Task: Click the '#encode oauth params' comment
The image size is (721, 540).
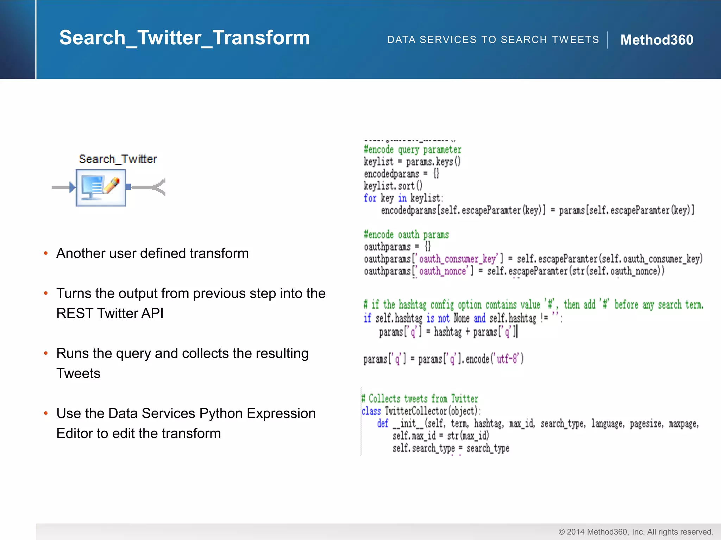Action: [406, 234]
